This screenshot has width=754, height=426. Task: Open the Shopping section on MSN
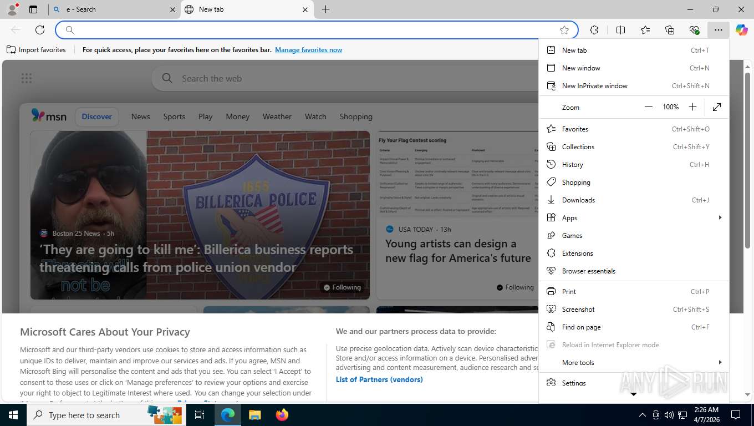[356, 116]
